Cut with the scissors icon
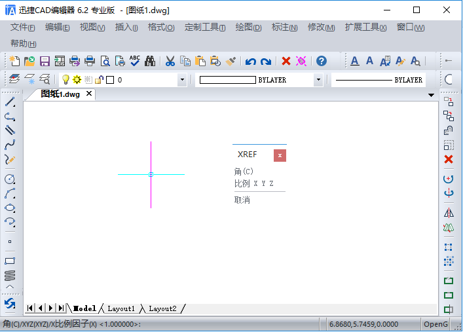 click(x=170, y=61)
